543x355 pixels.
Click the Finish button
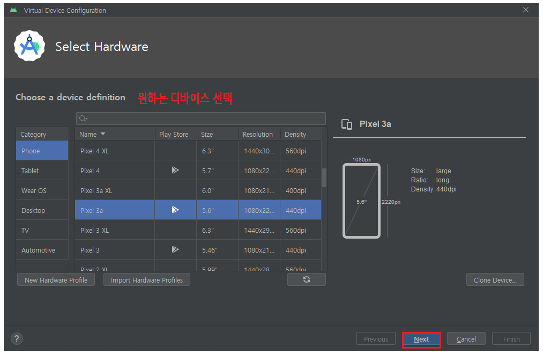click(511, 339)
